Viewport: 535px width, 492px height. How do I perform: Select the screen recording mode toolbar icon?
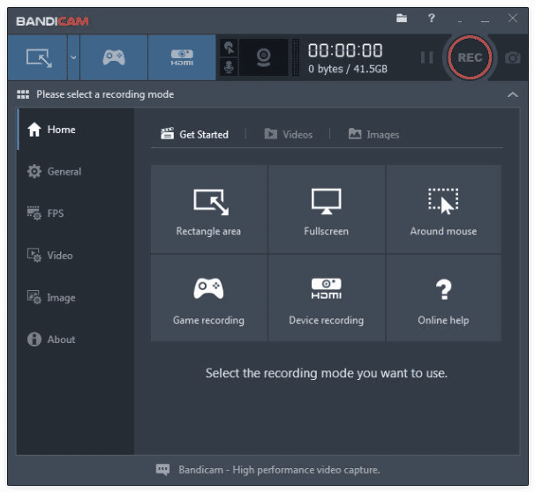(x=38, y=57)
